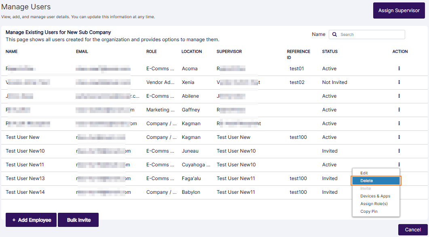Click the search magnifier icon
This screenshot has height=237, width=429.
click(x=335, y=35)
